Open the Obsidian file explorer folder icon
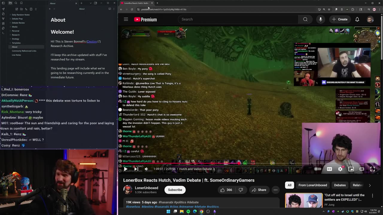This screenshot has height=215, width=383. [10, 3]
